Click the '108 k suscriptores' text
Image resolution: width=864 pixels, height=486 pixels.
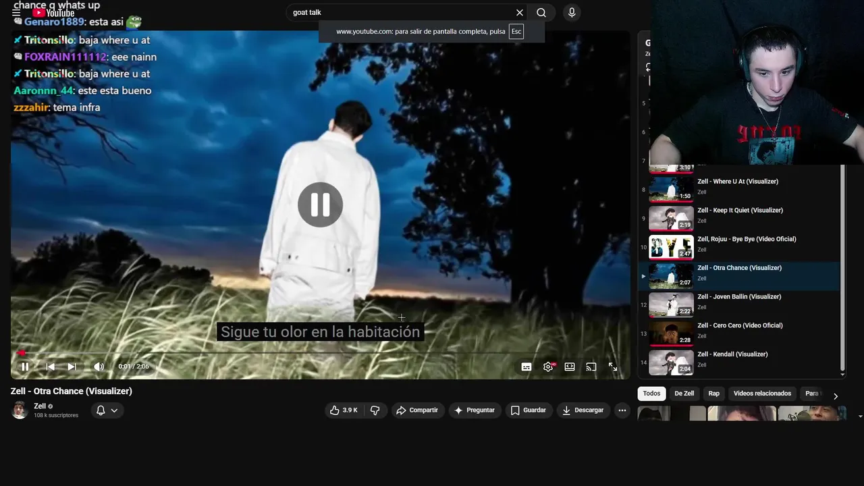click(x=56, y=415)
